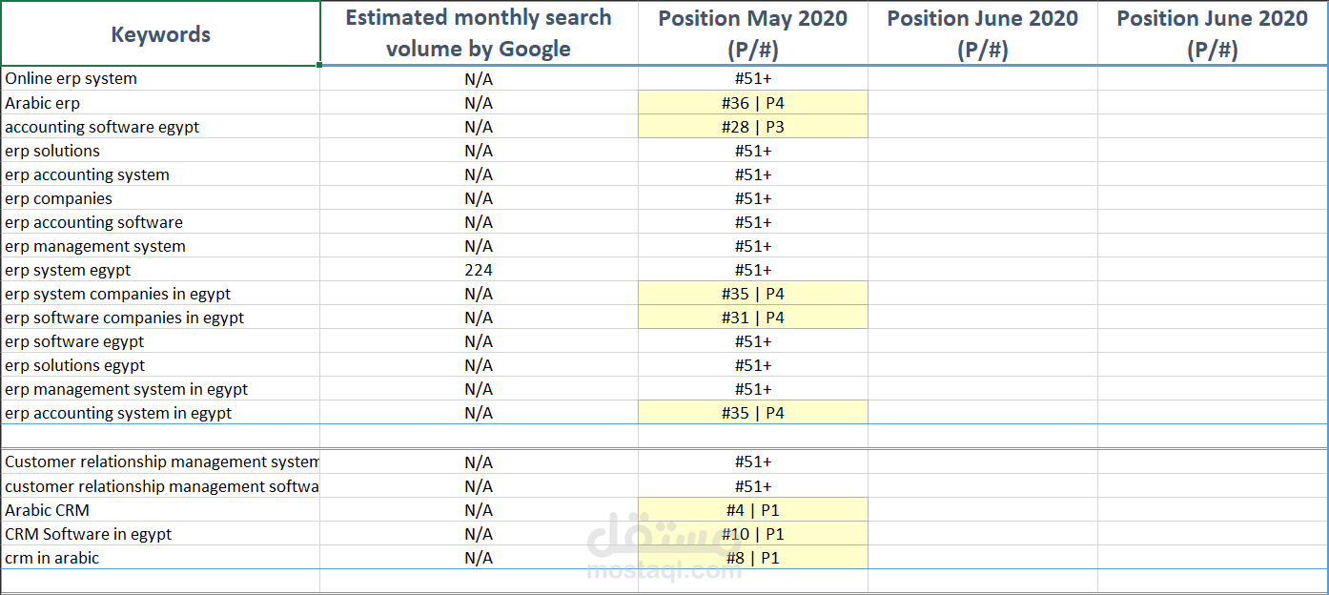
Task: Select 'erp system companies in egypt' cell
Action: 160,294
